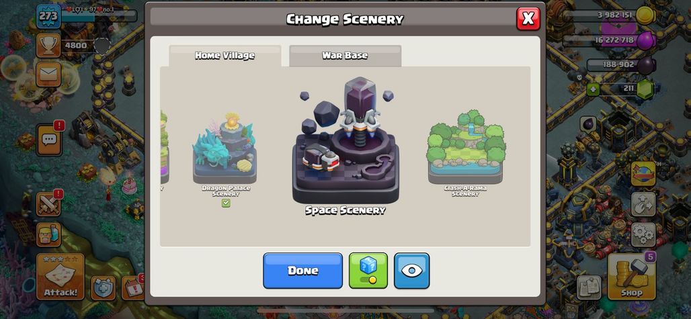Image resolution: width=691 pixels, height=319 pixels.
Task: Open the Shop hammer icon
Action: (631, 277)
